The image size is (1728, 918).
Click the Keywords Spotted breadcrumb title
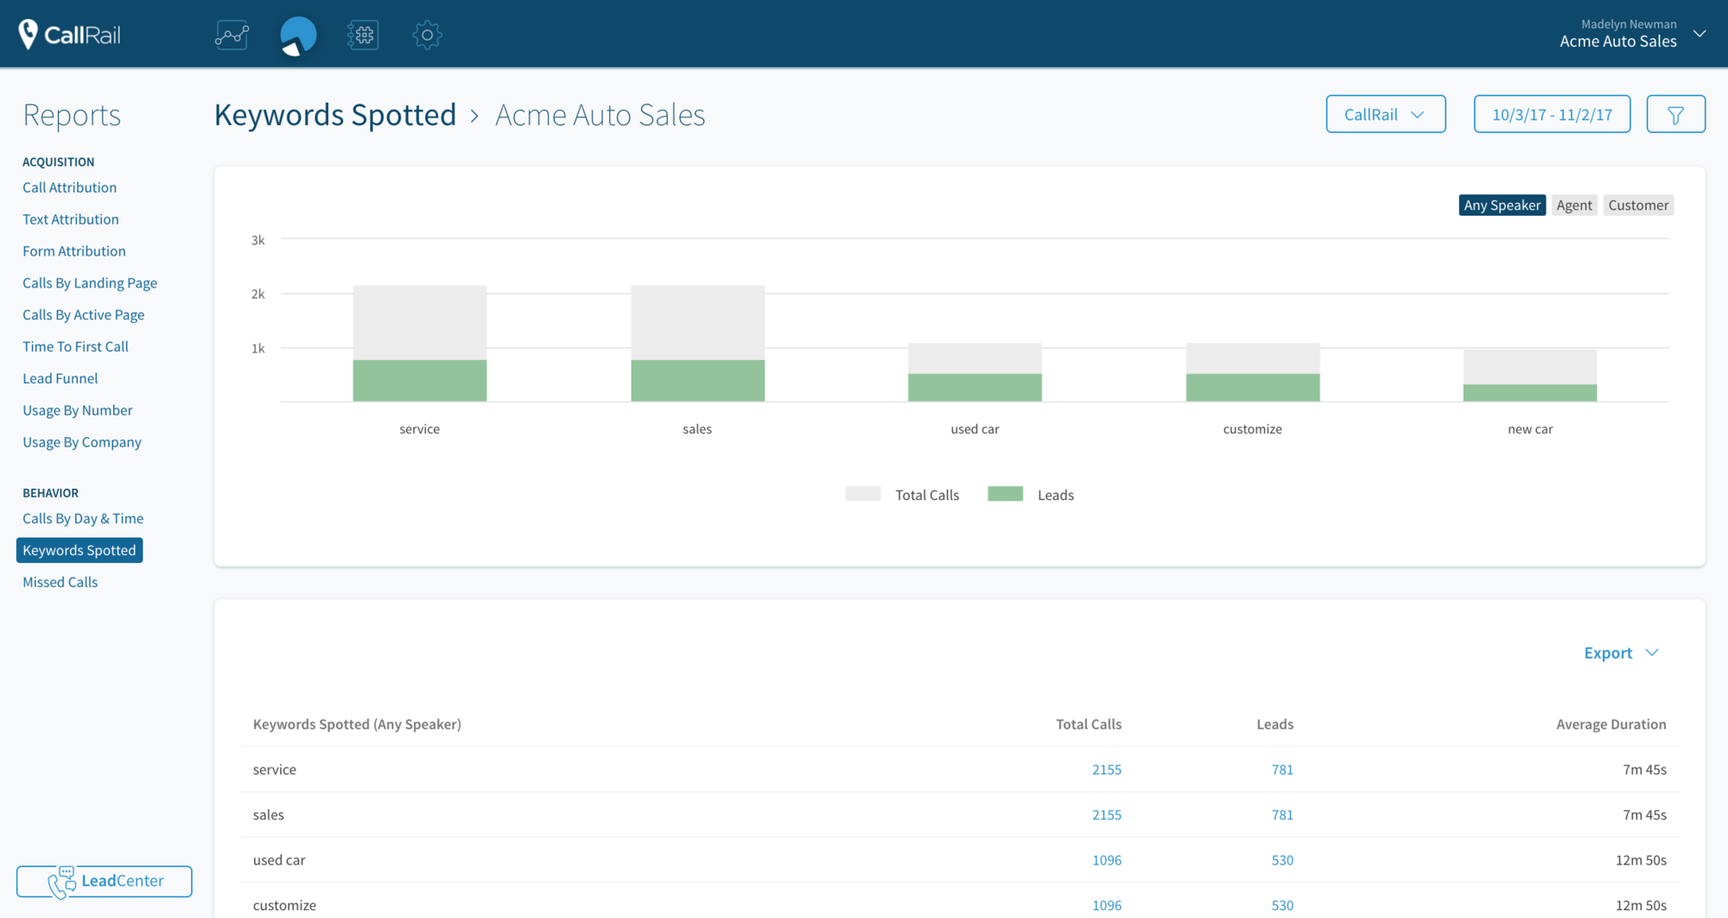pyautogui.click(x=335, y=115)
